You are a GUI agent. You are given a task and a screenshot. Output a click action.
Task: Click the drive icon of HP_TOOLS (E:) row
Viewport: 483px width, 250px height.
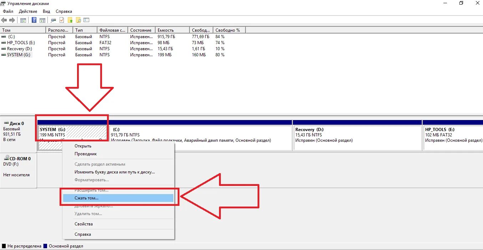pyautogui.click(x=4, y=43)
